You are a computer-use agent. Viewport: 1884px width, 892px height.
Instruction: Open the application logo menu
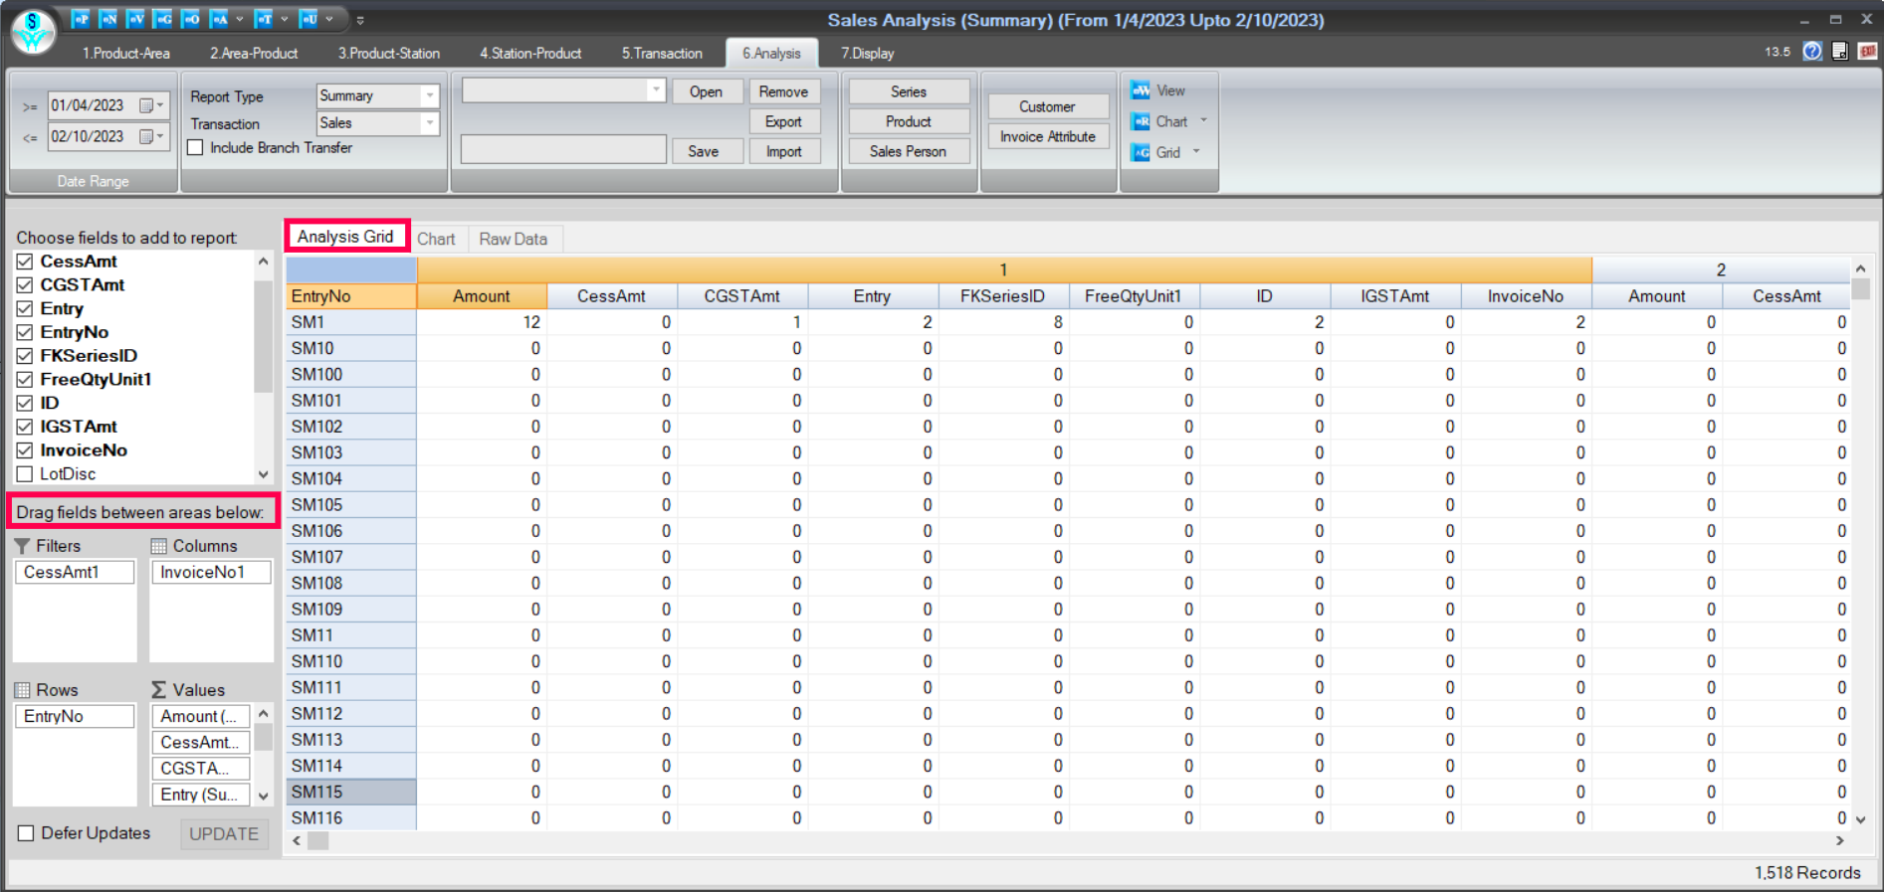click(x=33, y=30)
